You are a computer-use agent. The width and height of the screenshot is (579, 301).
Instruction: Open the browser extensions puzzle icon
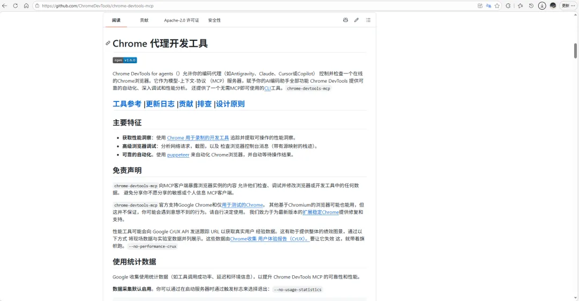(x=508, y=6)
